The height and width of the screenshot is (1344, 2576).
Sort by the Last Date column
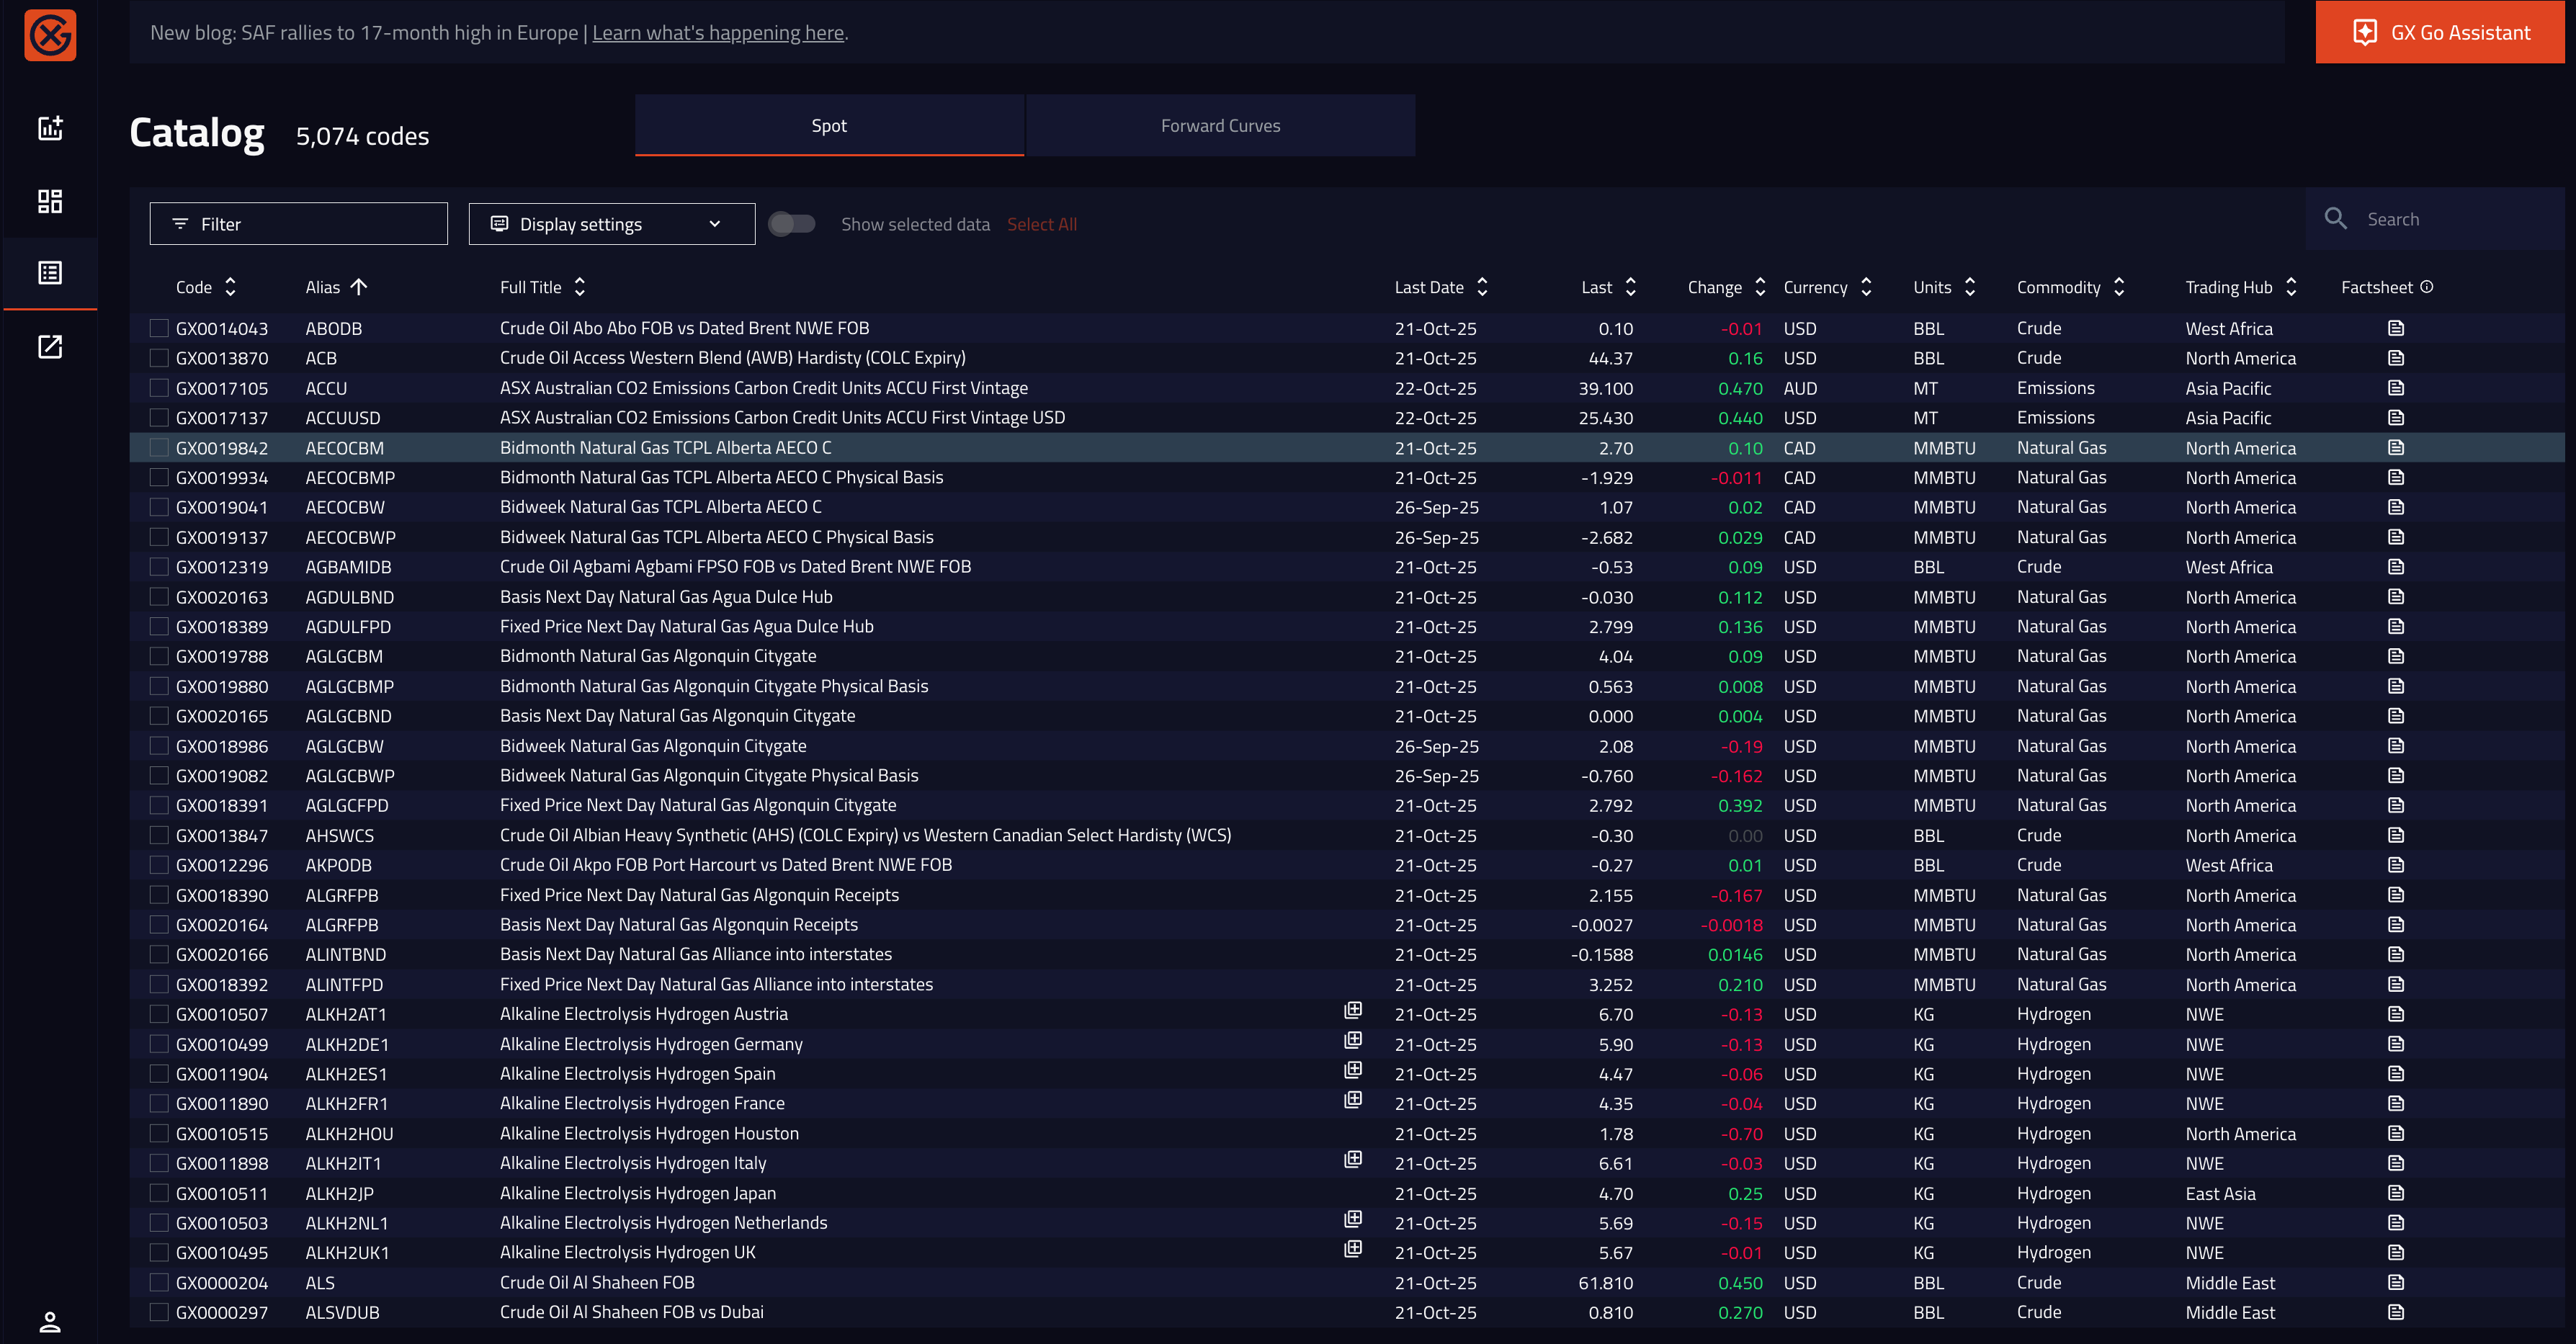click(1482, 287)
